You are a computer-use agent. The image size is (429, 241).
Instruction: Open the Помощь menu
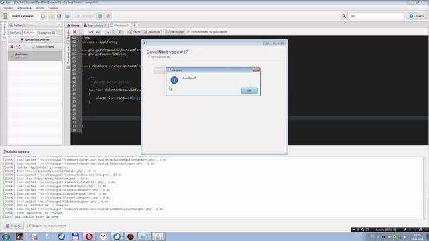(53, 8)
